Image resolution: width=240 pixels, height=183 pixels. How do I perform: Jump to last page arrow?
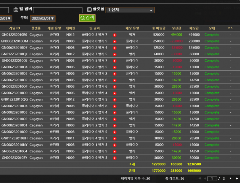237,178
